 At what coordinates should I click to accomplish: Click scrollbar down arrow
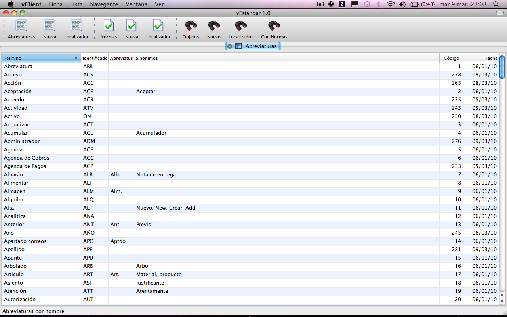tap(502, 301)
